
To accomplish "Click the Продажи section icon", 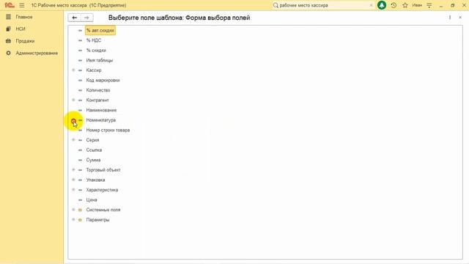I will pos(8,41).
